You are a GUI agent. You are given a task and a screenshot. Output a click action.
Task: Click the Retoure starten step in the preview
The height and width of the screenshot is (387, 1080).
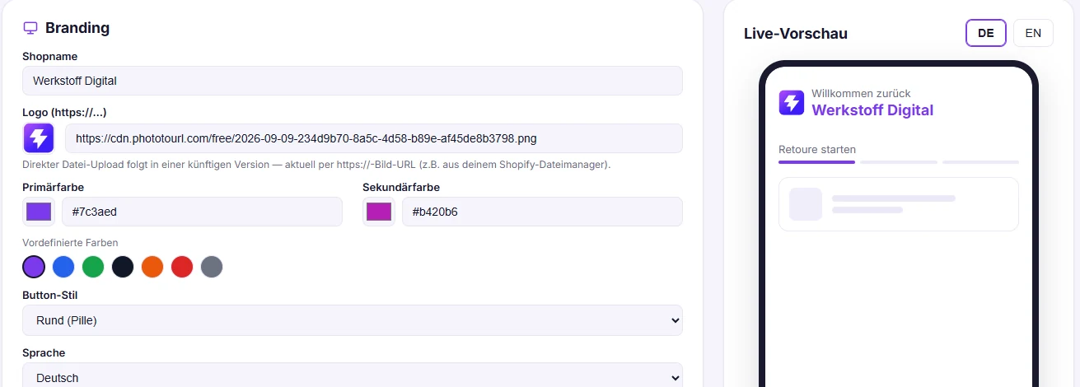(x=817, y=150)
